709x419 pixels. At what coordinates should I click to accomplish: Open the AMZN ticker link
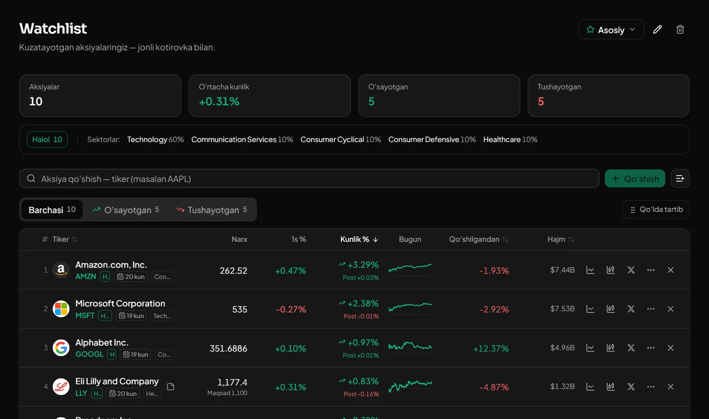(x=86, y=277)
